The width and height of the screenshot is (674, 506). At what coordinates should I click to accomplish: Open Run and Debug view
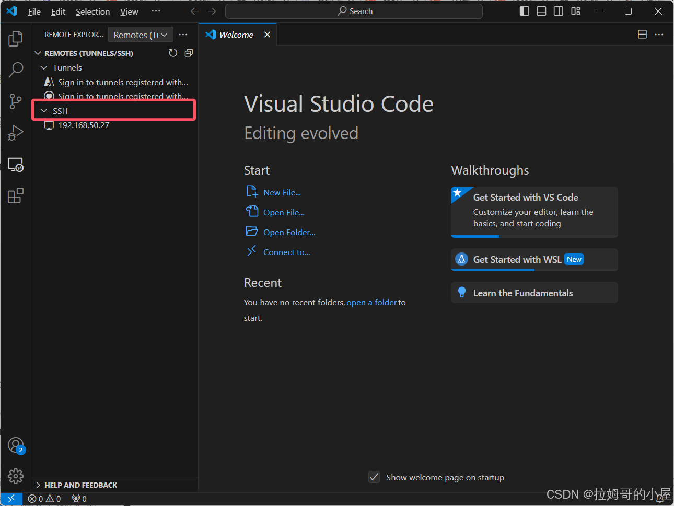[x=16, y=133]
